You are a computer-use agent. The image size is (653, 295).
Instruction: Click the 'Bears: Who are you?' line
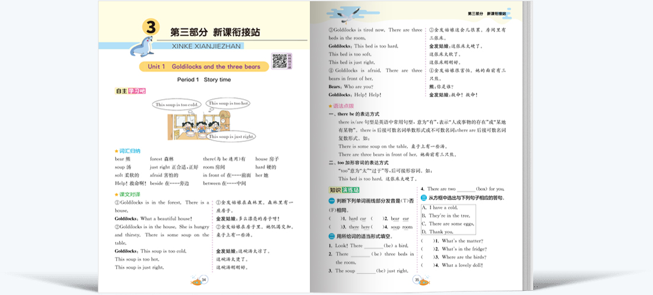[350, 87]
